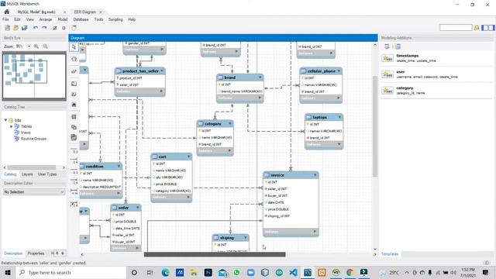
Task: Click the home screen icon
Action: click(7, 12)
